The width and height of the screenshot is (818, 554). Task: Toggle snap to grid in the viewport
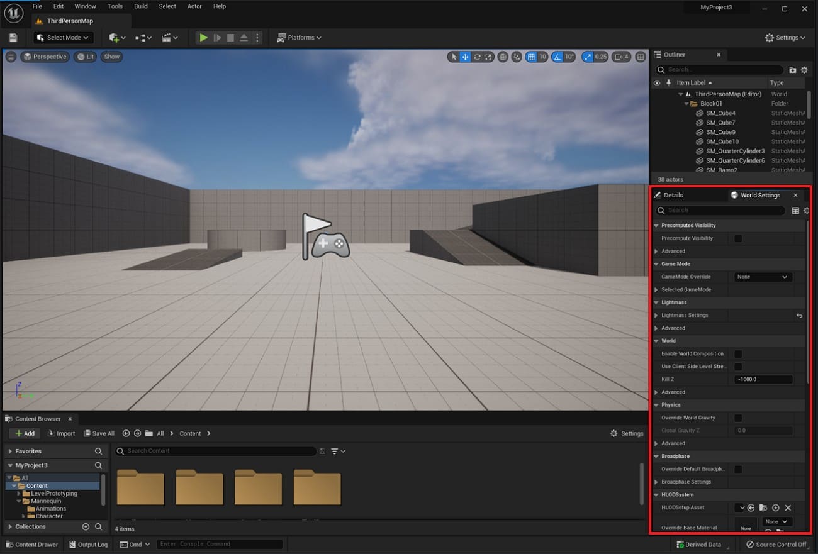coord(532,57)
